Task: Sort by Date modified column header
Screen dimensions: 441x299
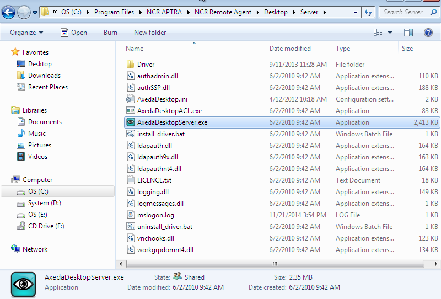Action: click(x=290, y=49)
